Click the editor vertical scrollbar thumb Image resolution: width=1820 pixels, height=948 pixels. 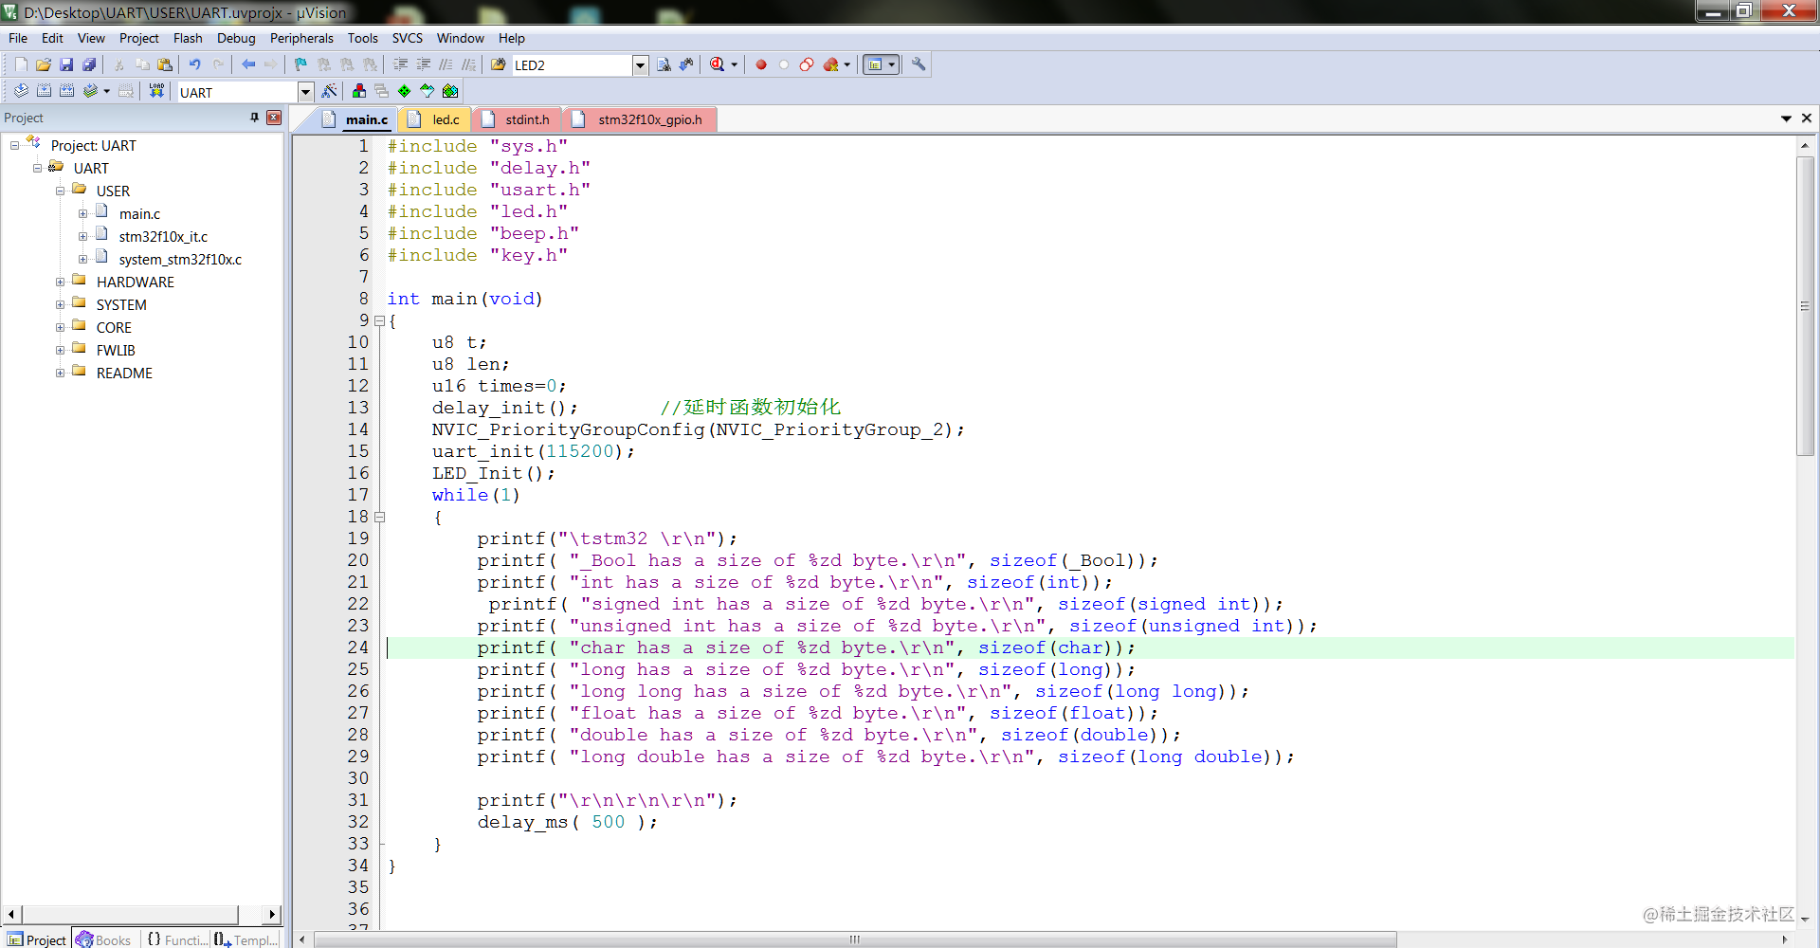point(1805,306)
